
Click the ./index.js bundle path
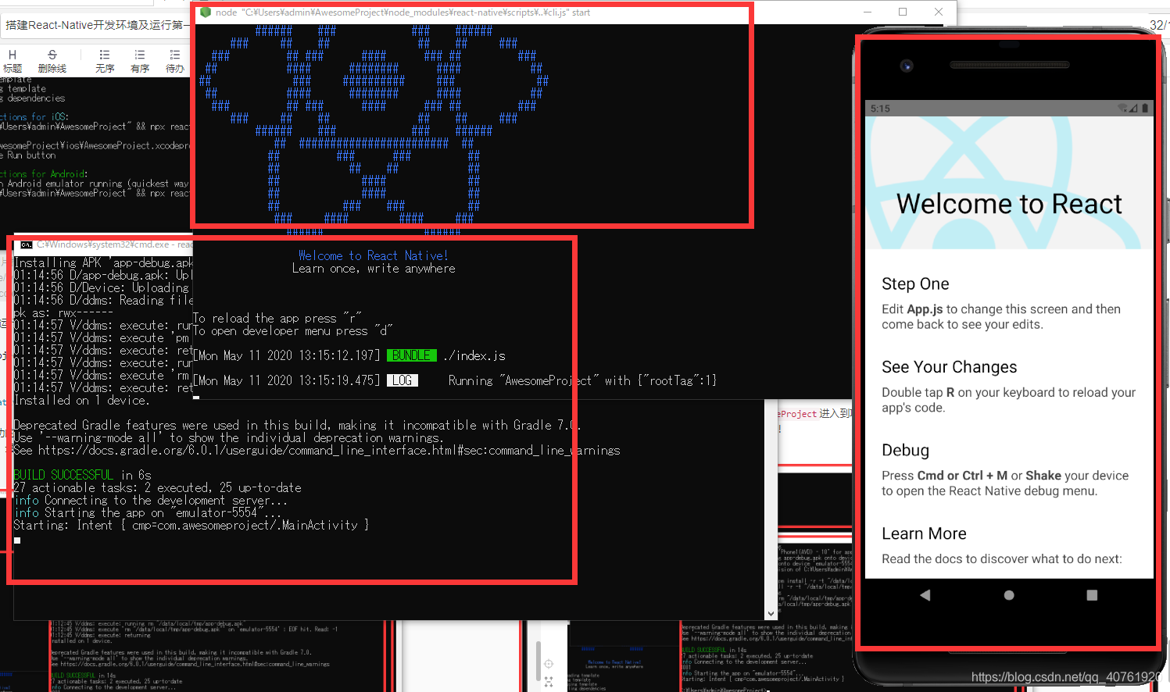pos(474,355)
